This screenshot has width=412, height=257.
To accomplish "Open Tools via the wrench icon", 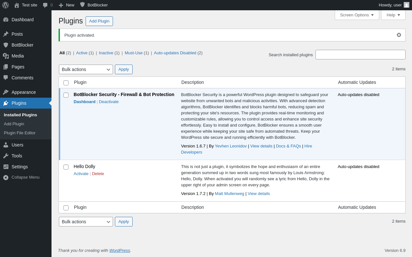I will click(x=6, y=156).
